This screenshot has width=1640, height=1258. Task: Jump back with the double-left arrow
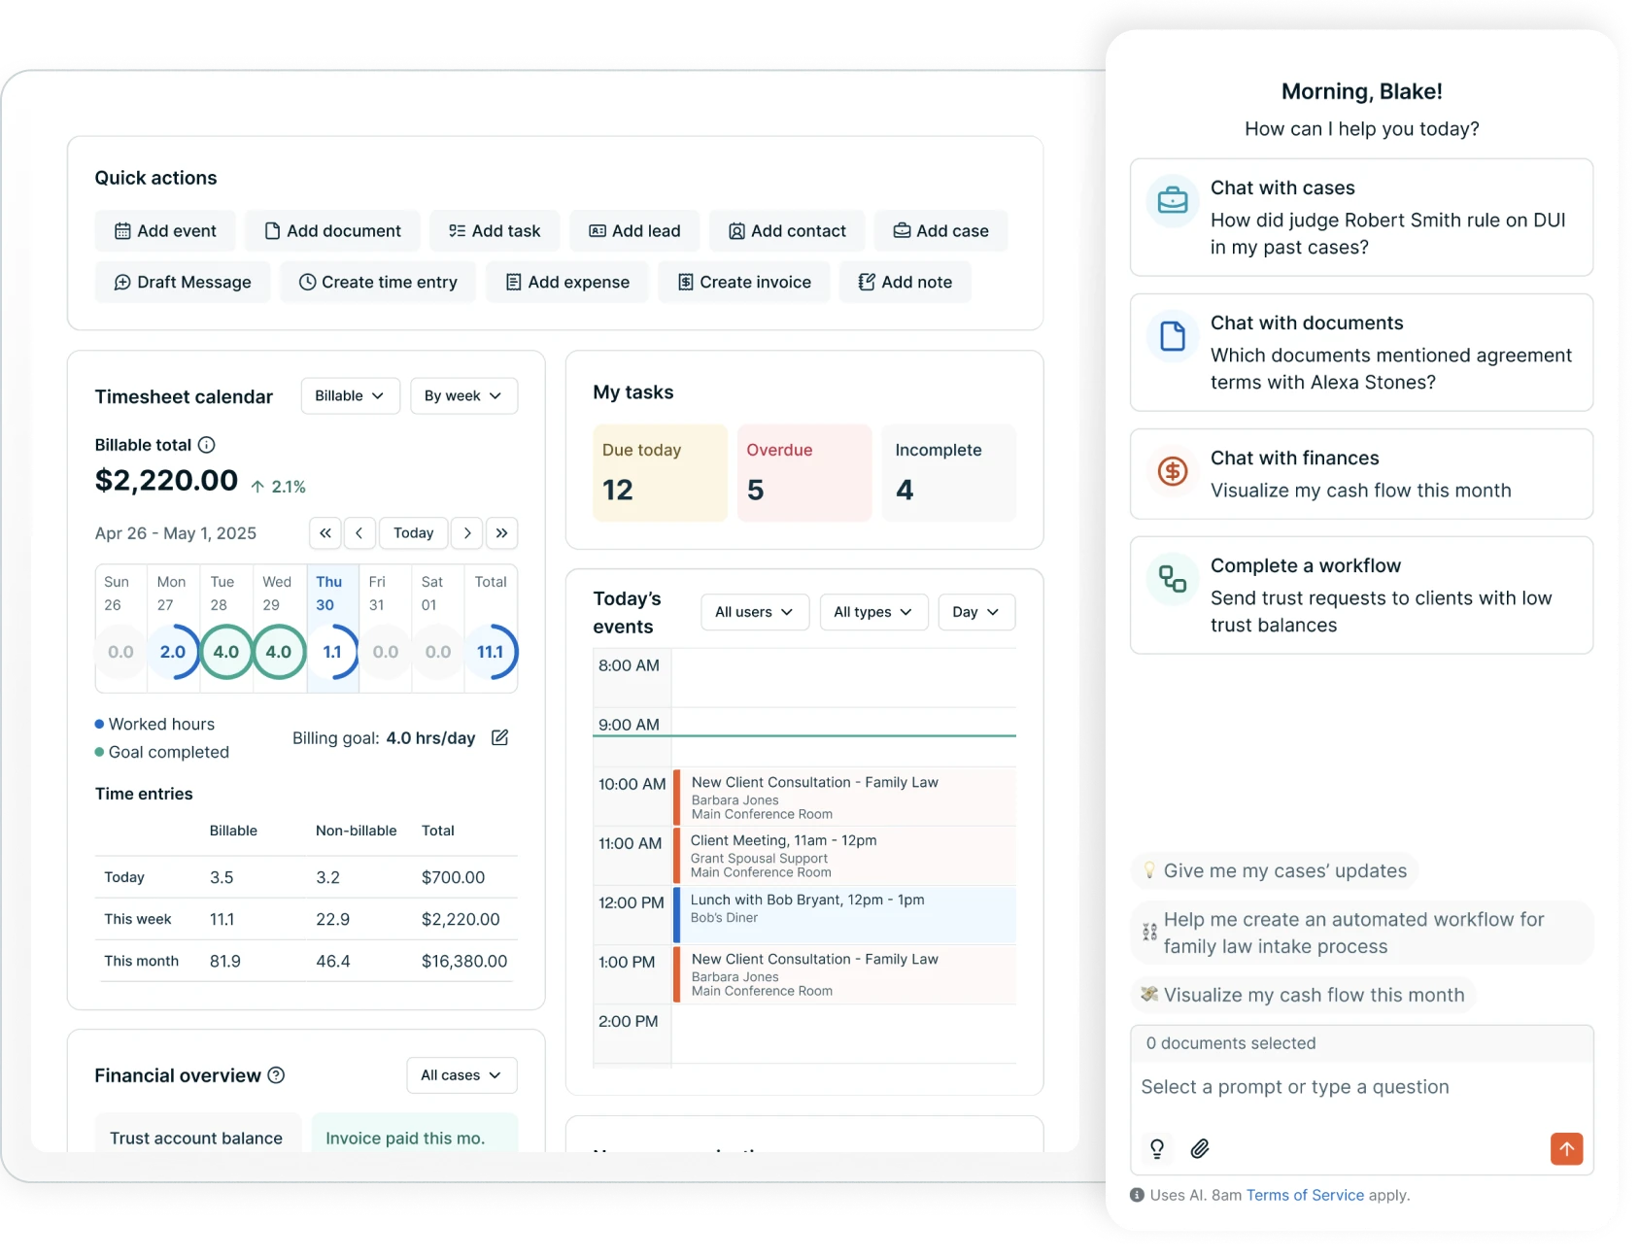(x=325, y=533)
